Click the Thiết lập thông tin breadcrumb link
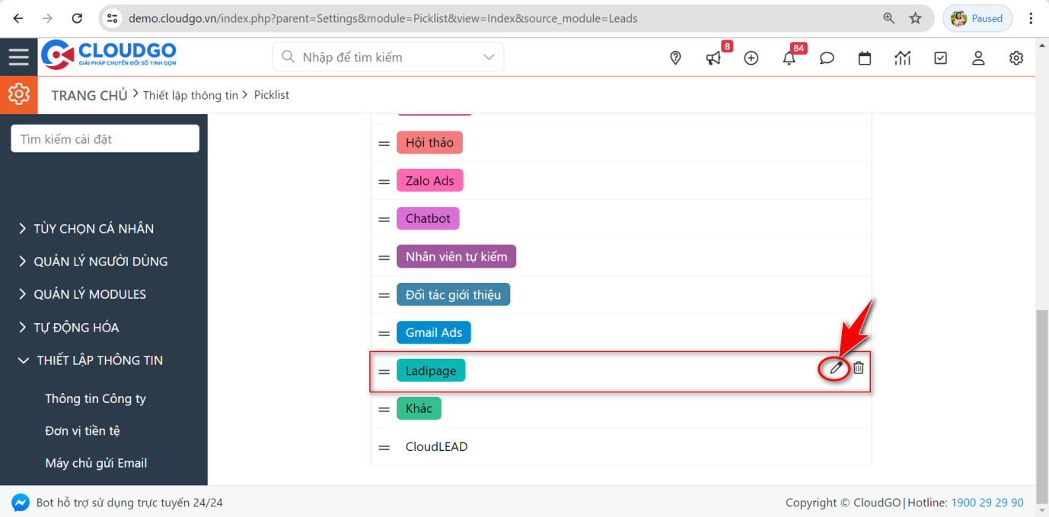Image resolution: width=1049 pixels, height=517 pixels. [190, 95]
